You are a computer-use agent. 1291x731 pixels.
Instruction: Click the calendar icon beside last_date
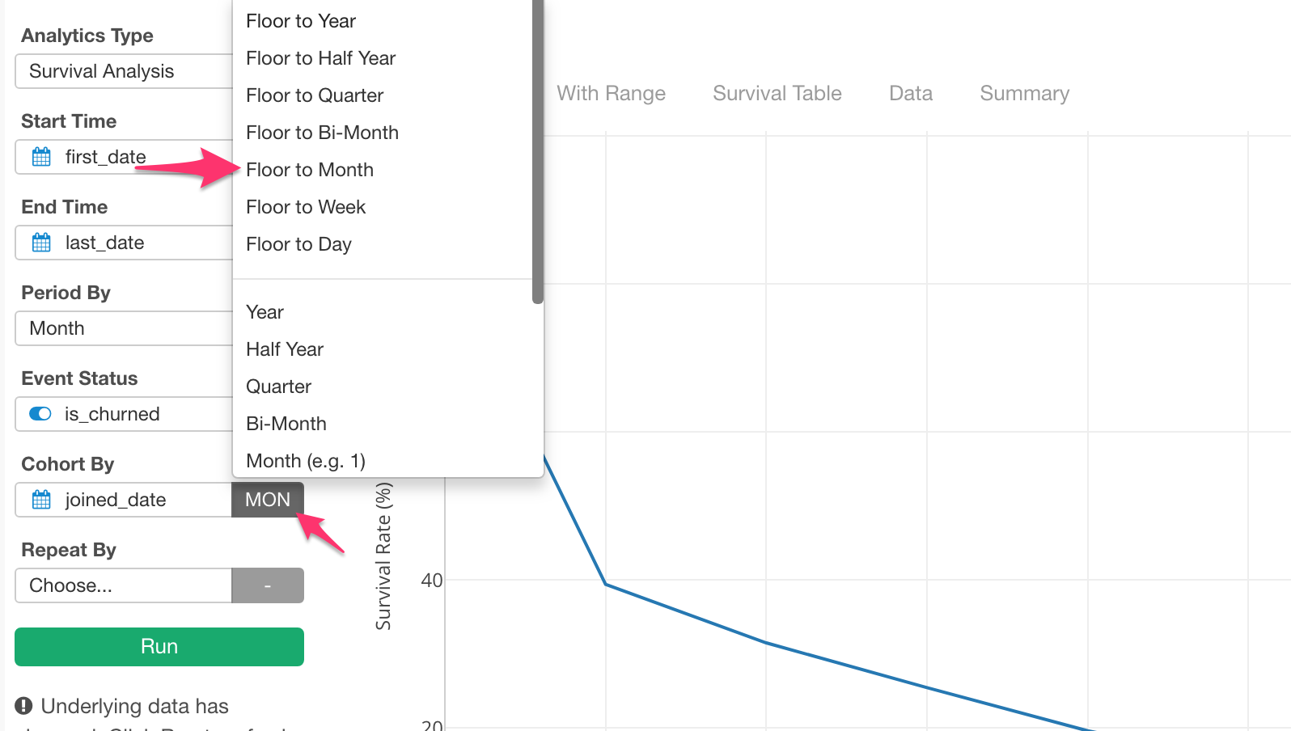(41, 243)
